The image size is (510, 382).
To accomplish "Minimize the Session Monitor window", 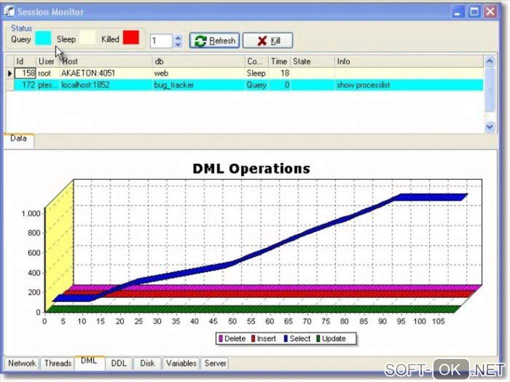I will 457,12.
